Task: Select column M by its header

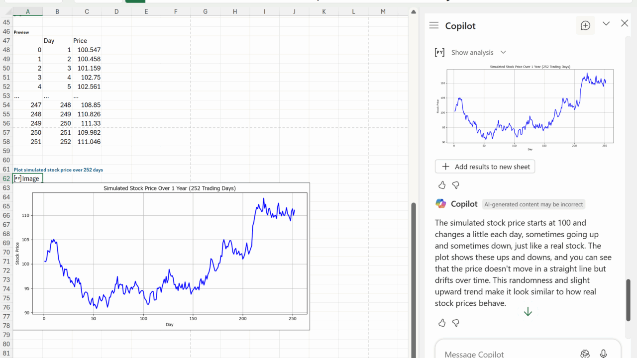Action: point(383,11)
